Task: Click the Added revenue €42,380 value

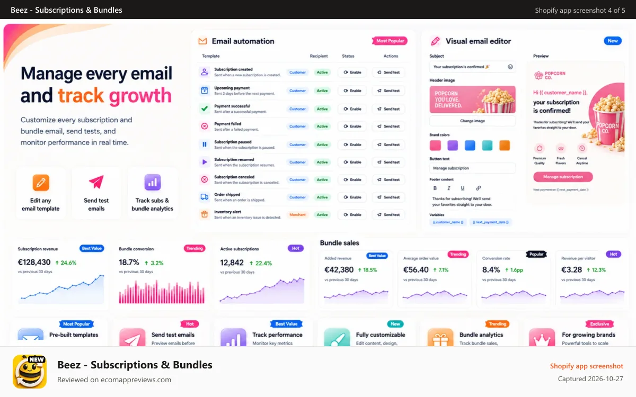Action: (339, 269)
